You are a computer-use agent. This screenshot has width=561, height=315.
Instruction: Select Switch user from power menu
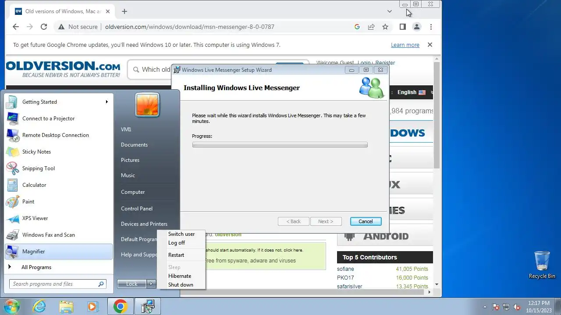pyautogui.click(x=181, y=234)
